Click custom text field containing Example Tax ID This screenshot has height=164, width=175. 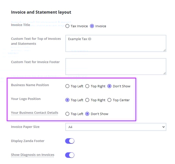115,43
